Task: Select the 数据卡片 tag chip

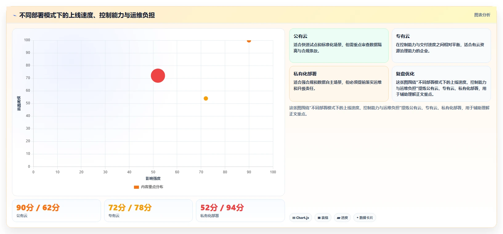Action: coord(364,218)
